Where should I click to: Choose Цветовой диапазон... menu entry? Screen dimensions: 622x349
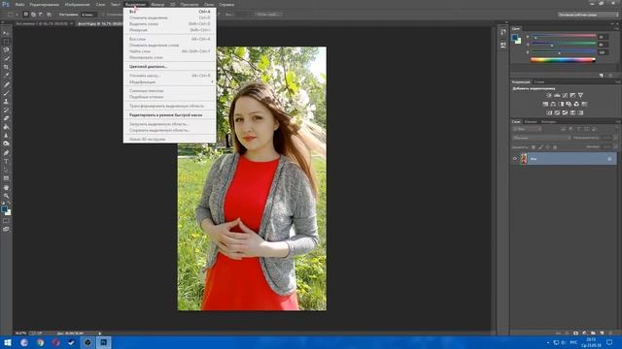[x=170, y=67]
